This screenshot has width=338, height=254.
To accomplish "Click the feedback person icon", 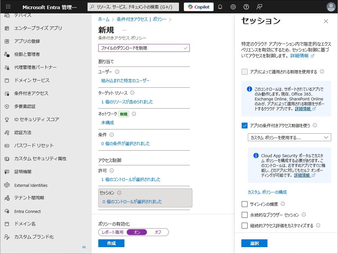I will pyautogui.click(x=259, y=7).
